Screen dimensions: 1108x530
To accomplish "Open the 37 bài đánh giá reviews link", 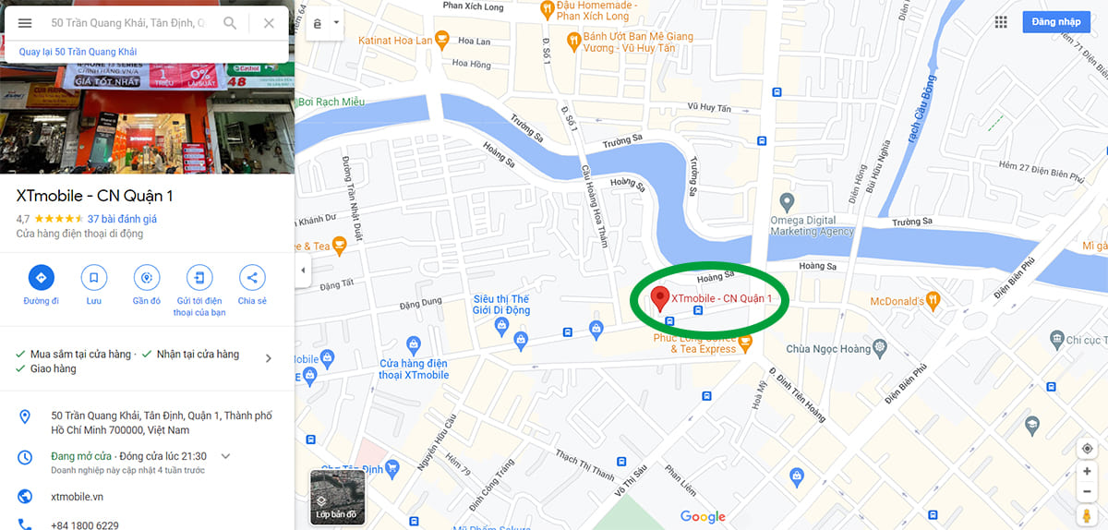I will coord(122,219).
